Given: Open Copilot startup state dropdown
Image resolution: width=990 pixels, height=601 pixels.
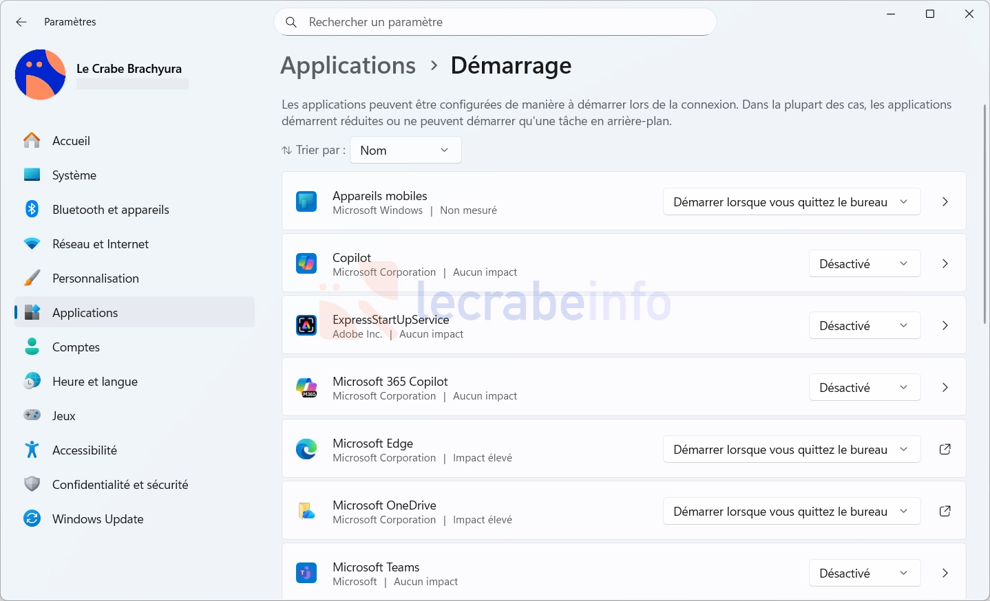Looking at the screenshot, I should (x=864, y=263).
